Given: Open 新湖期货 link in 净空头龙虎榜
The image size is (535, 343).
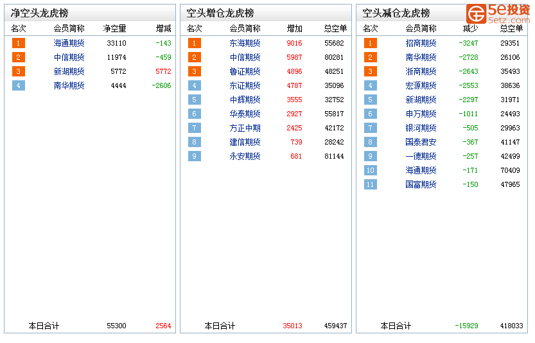Looking at the screenshot, I should (69, 71).
